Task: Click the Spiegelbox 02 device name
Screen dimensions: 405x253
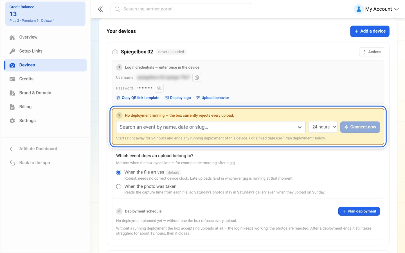Action: click(137, 52)
